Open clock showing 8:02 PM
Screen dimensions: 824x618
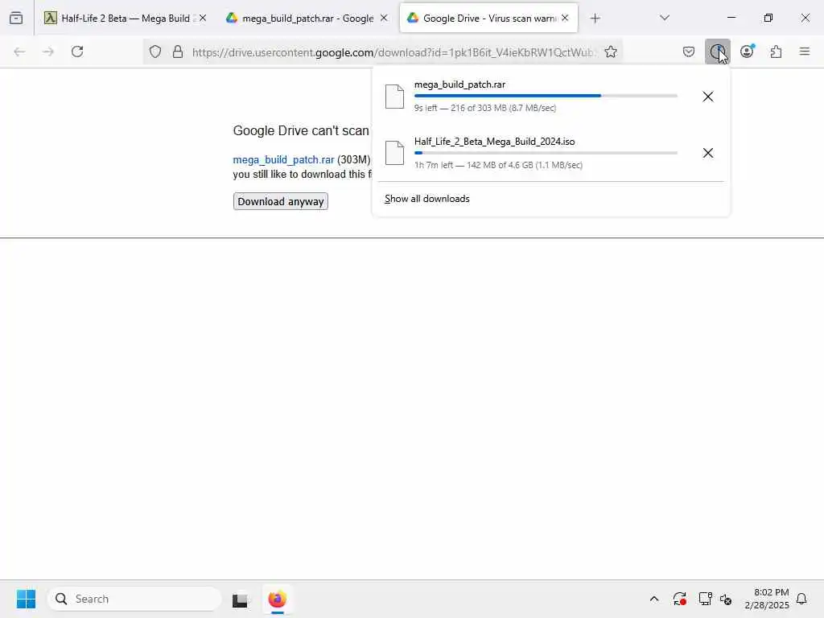(x=767, y=599)
